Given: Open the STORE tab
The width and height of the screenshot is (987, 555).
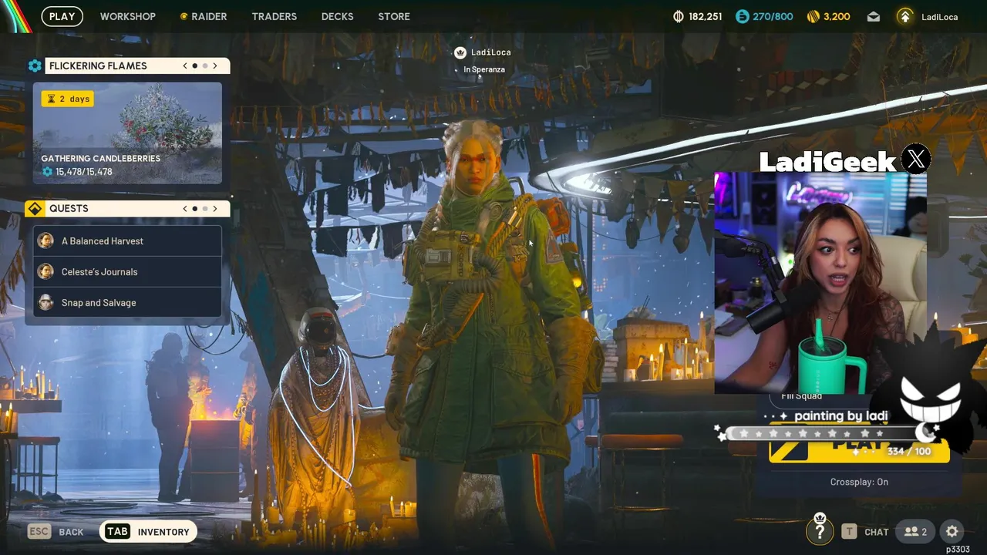Looking at the screenshot, I should 394,16.
